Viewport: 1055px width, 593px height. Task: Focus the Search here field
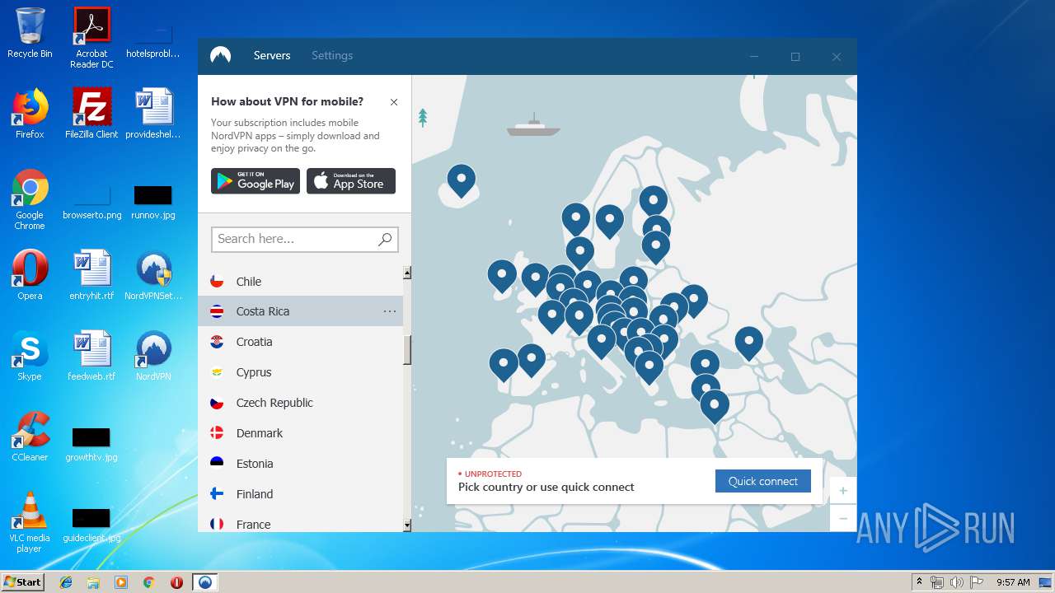click(305, 239)
